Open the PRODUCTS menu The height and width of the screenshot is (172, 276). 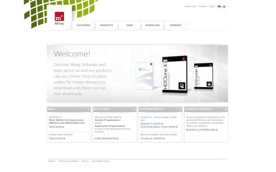tap(107, 25)
